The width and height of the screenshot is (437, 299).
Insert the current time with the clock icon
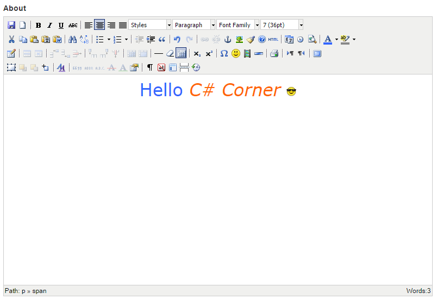click(x=300, y=39)
